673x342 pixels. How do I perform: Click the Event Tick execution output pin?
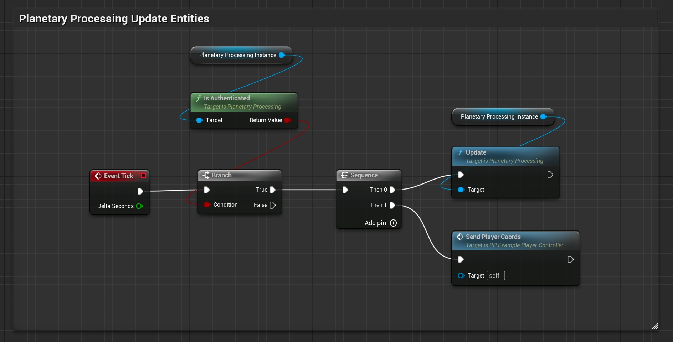tap(140, 191)
